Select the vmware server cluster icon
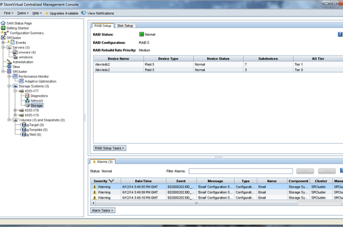This screenshot has height=227, width=343. click(15, 52)
